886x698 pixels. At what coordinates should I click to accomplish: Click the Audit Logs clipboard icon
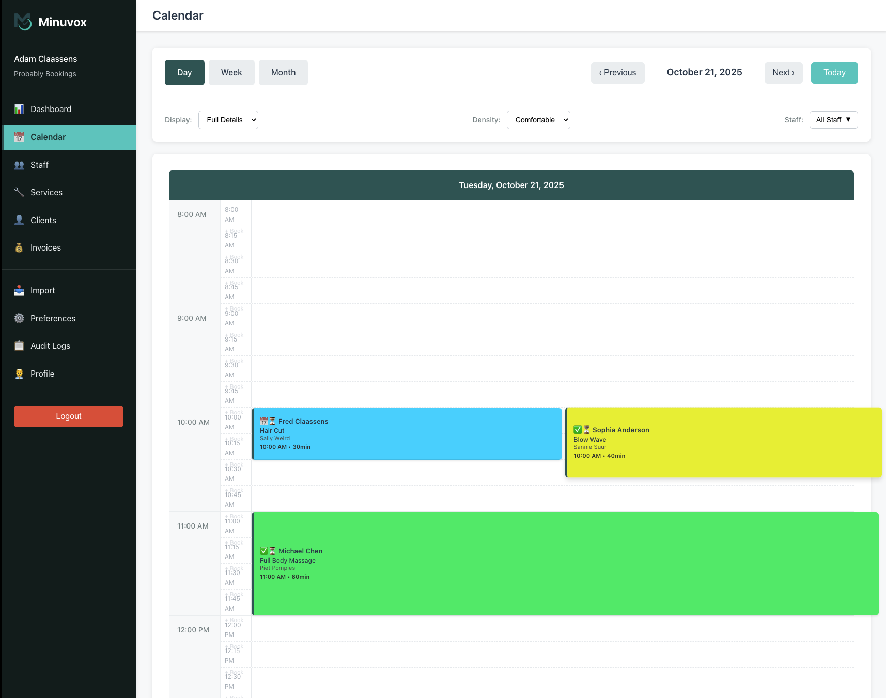coord(19,346)
